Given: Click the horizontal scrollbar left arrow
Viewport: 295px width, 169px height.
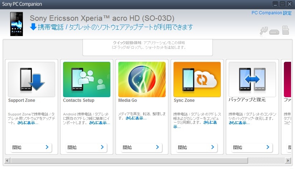Looking at the screenshot, I should click(7, 160).
